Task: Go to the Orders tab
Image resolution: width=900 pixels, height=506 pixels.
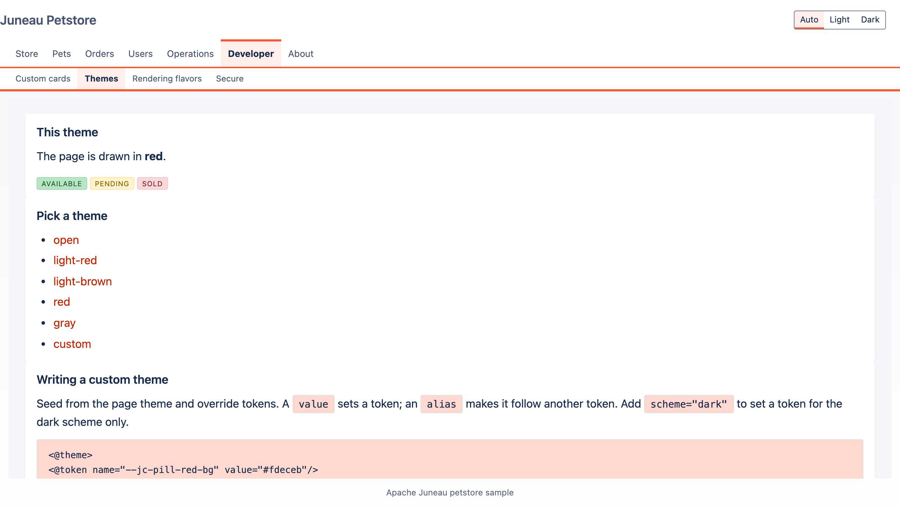Action: click(99, 54)
